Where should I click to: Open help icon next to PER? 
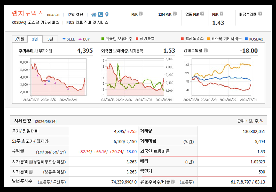click(141, 13)
